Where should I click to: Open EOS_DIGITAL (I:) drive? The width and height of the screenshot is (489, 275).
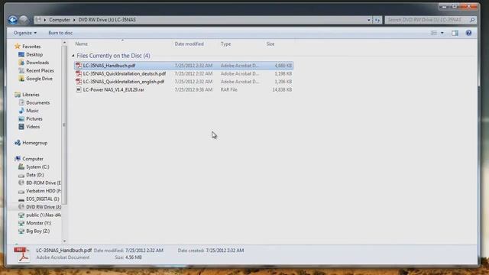pos(43,199)
